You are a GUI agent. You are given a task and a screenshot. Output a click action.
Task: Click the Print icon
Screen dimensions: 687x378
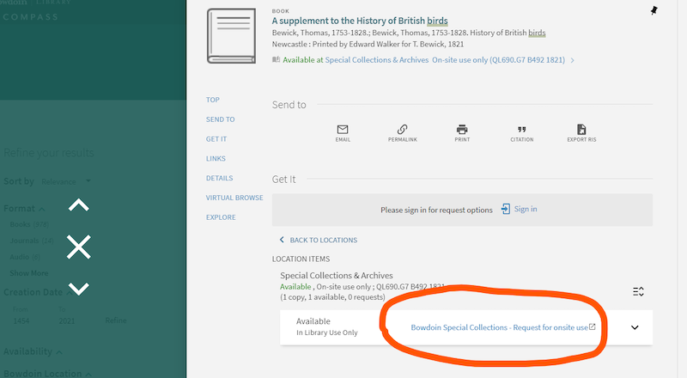pos(462,130)
